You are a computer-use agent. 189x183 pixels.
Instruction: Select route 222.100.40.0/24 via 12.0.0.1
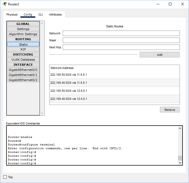point(114,99)
